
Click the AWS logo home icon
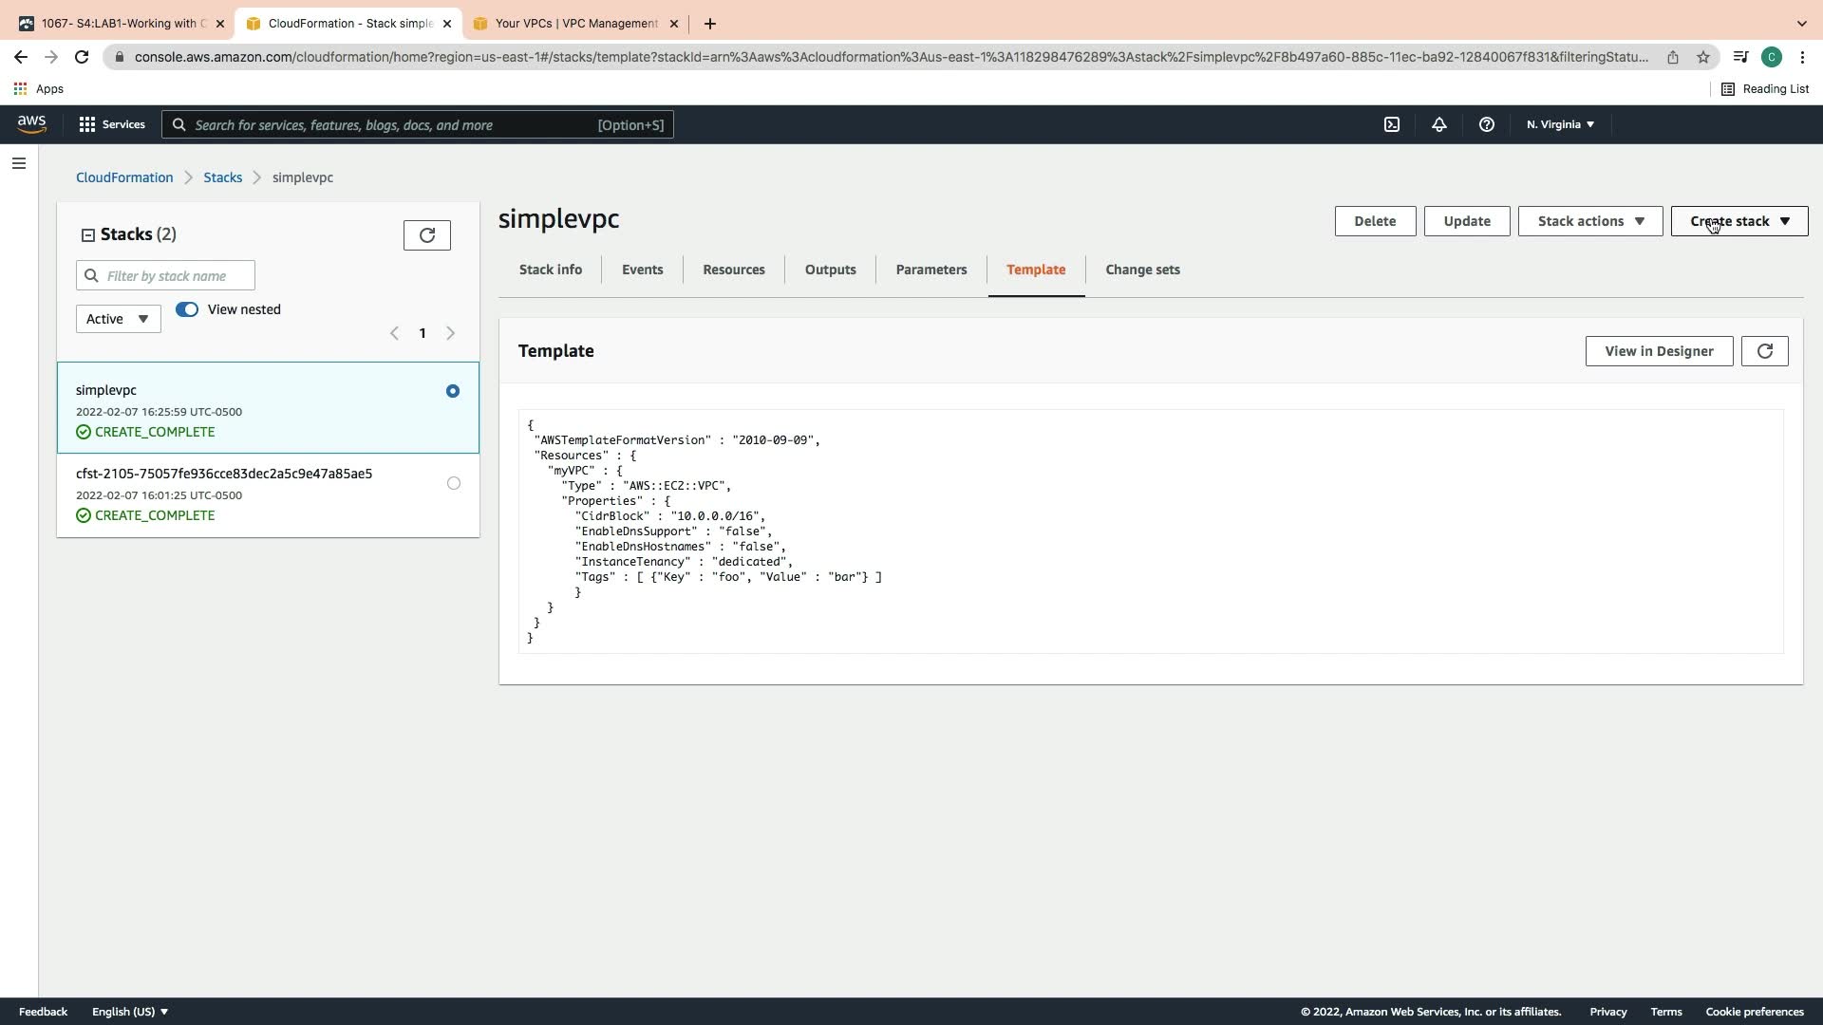coord(31,124)
